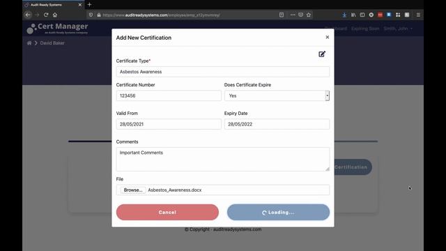Click the Save to Pocket icon
The width and height of the screenshot is (446, 251).
pos(300,15)
